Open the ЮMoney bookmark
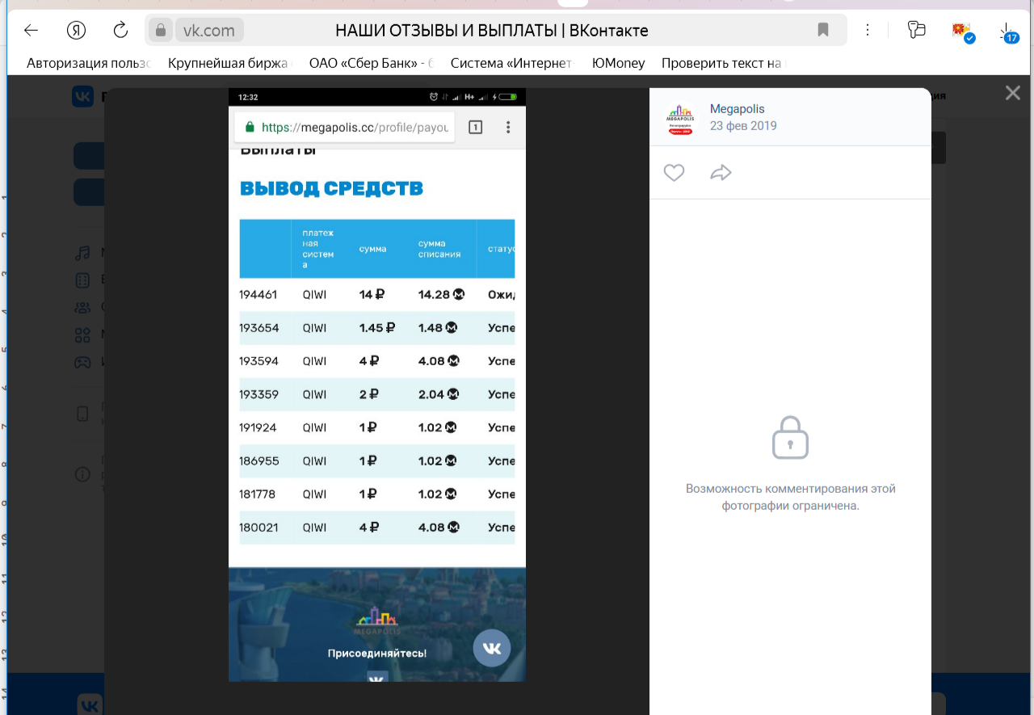1034x715 pixels. (x=619, y=63)
